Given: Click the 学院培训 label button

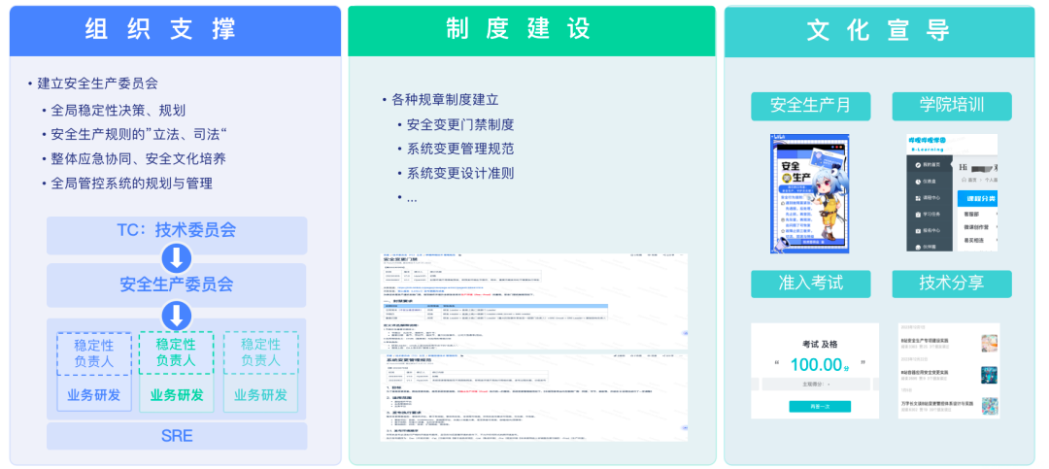Looking at the screenshot, I should tap(951, 107).
